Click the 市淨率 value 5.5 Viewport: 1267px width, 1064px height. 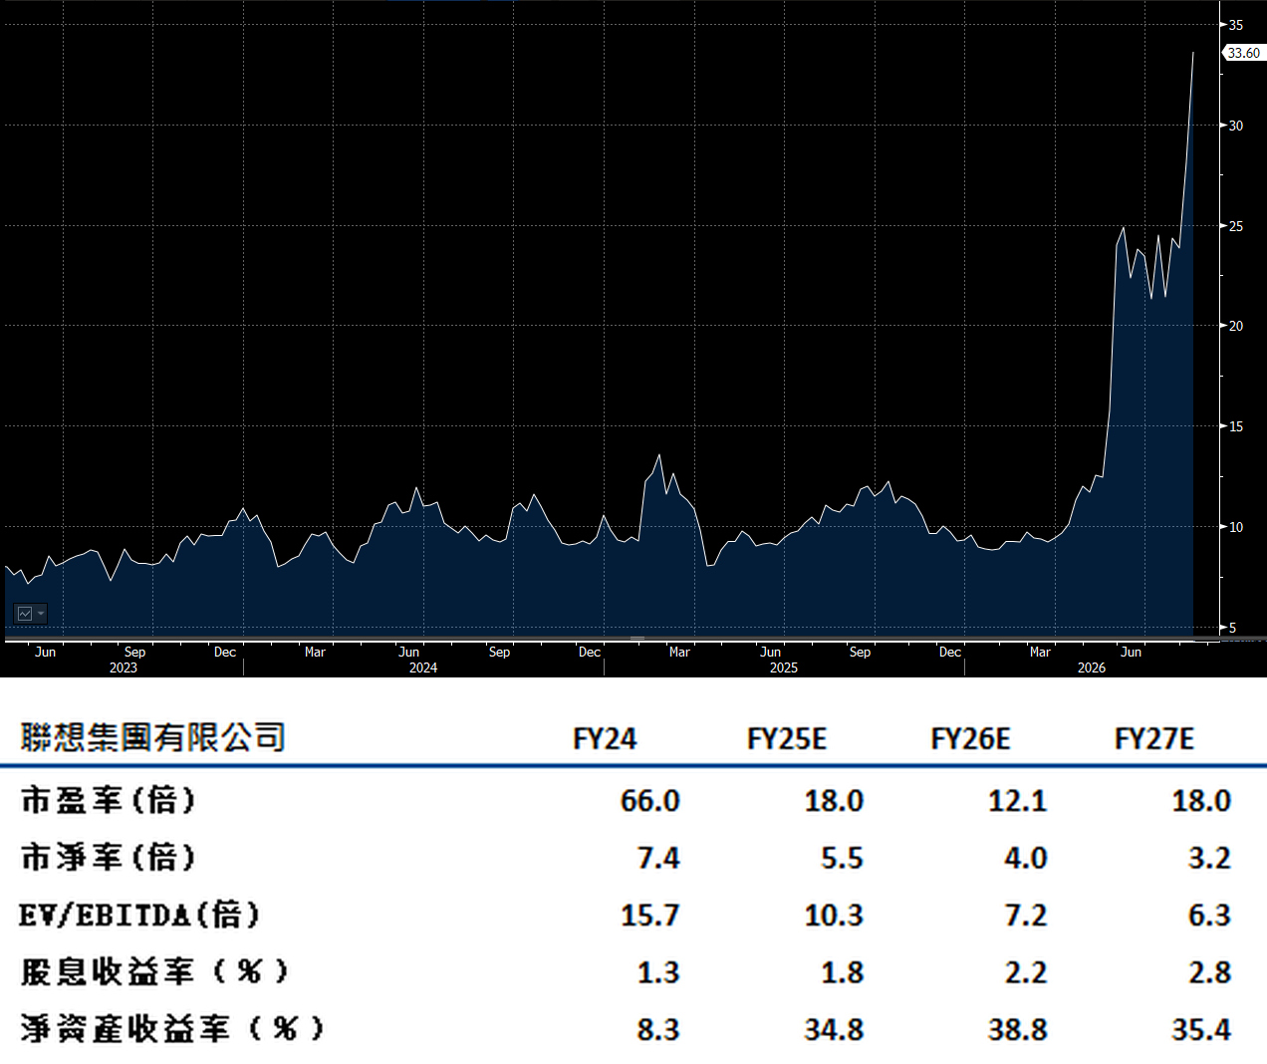843,858
